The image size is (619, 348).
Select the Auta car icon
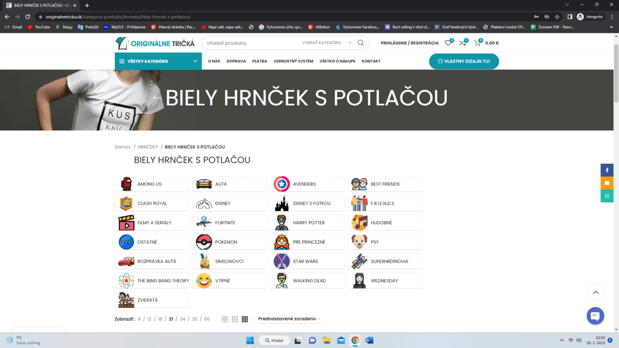click(204, 184)
